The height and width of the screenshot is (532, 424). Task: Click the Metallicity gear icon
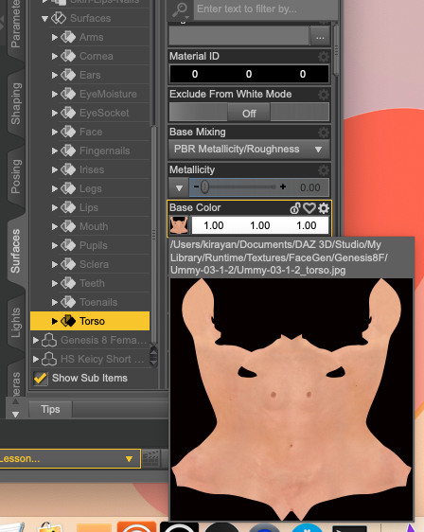[324, 170]
